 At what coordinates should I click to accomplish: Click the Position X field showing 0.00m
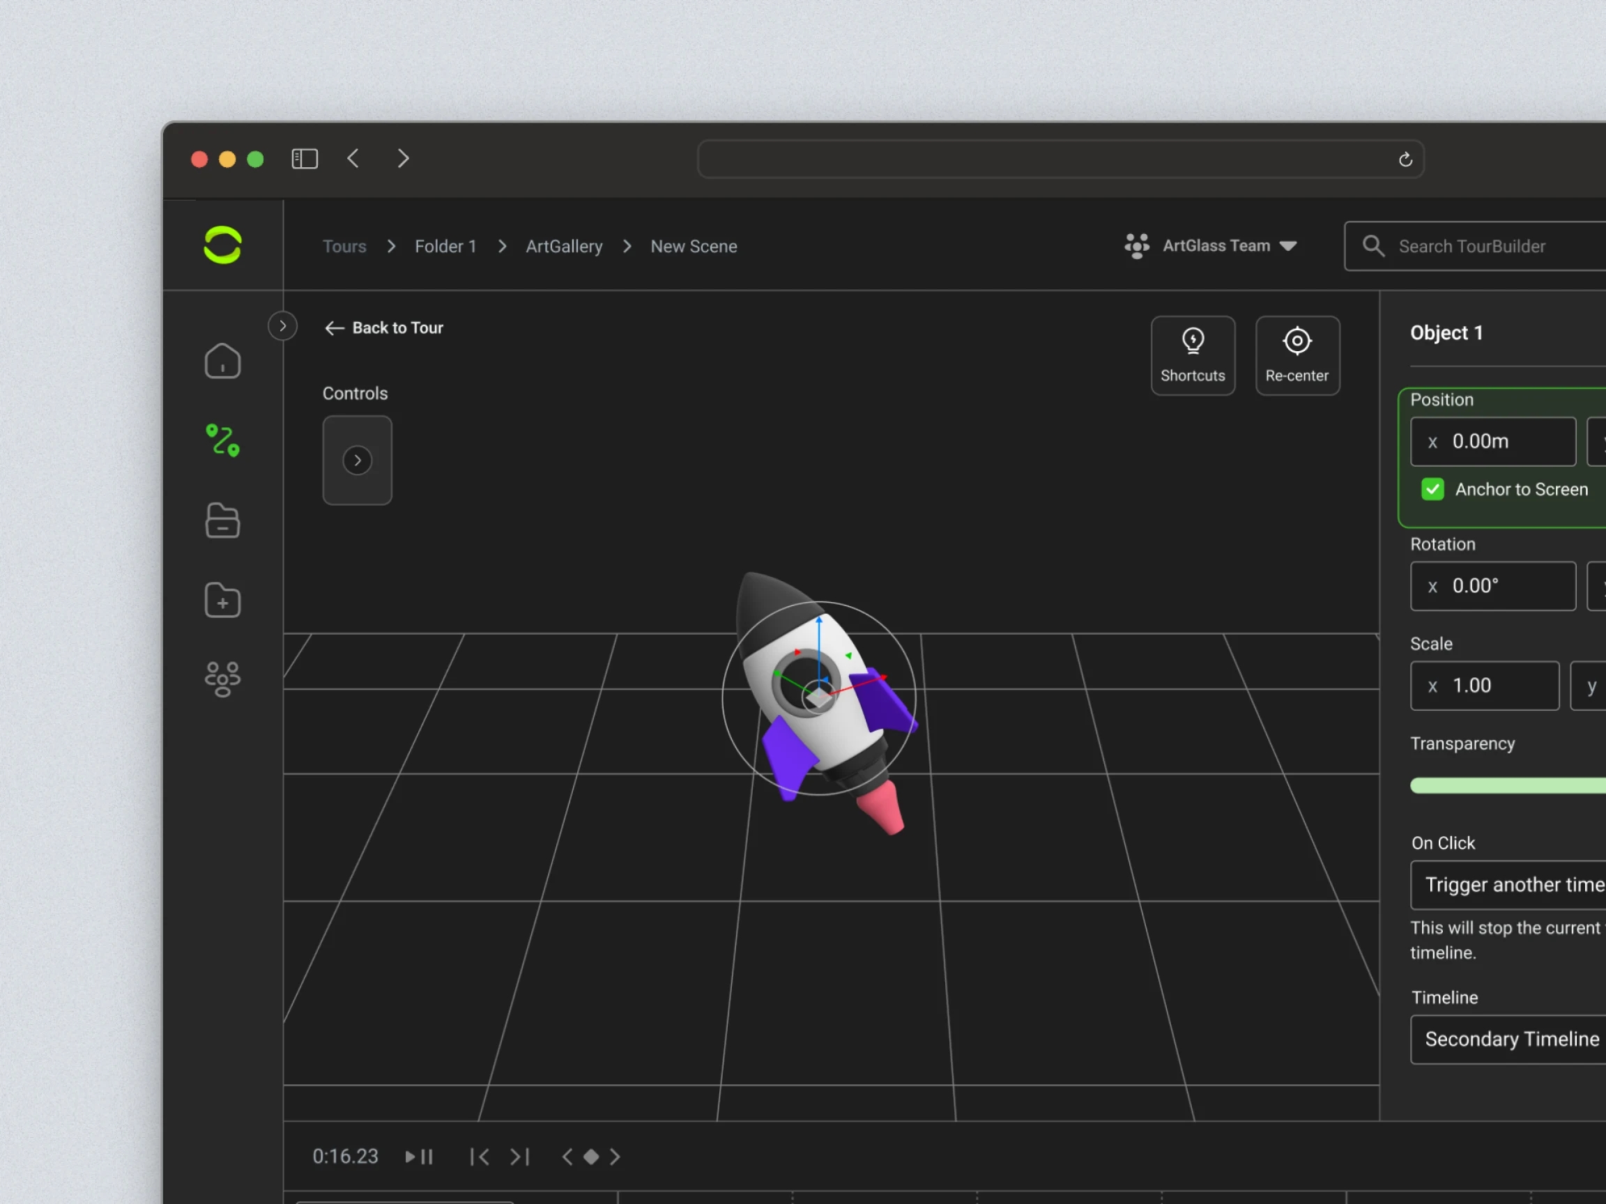click(x=1493, y=441)
